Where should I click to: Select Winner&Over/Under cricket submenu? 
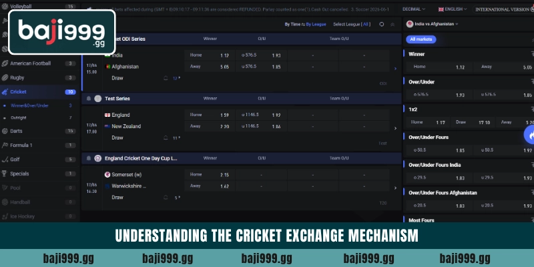[29, 106]
